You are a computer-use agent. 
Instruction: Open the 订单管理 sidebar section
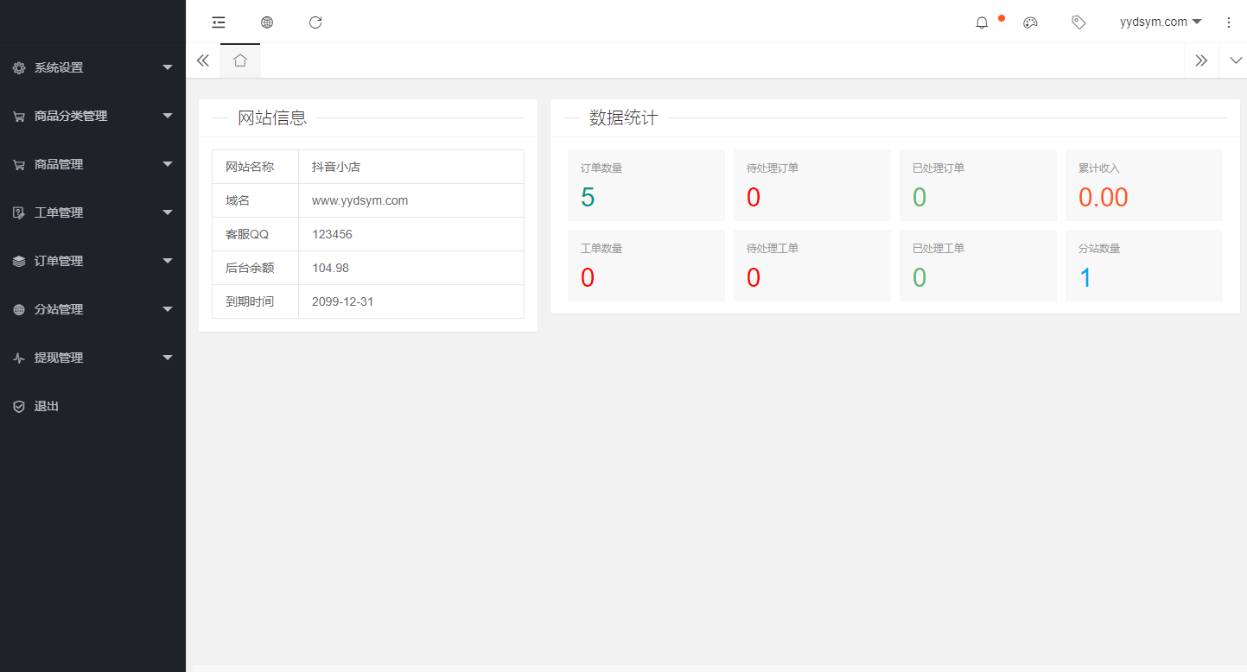(x=92, y=261)
